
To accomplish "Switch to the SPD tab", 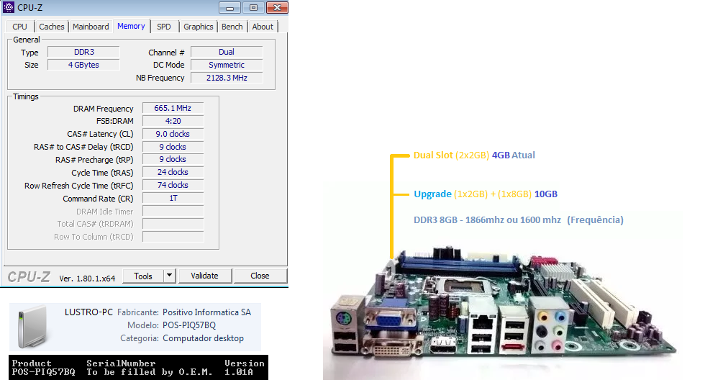I will [164, 27].
